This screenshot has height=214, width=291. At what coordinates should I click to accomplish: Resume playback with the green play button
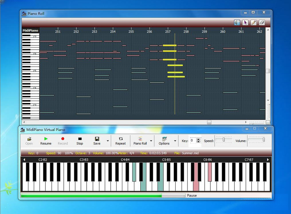[46, 141]
